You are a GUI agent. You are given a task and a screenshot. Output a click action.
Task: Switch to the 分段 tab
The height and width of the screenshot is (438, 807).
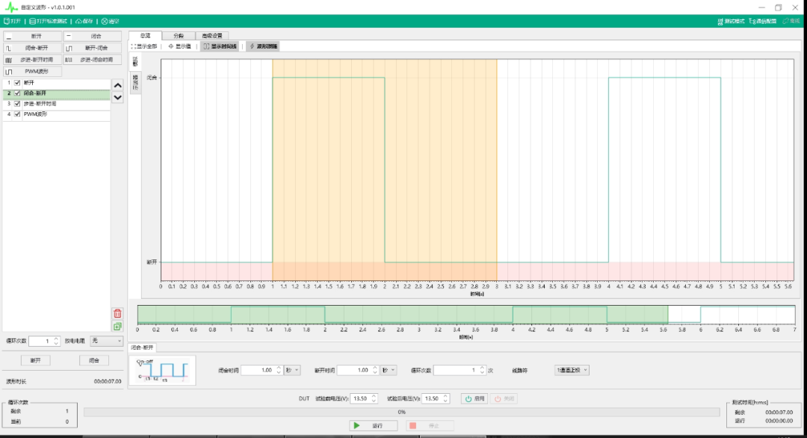coord(178,36)
